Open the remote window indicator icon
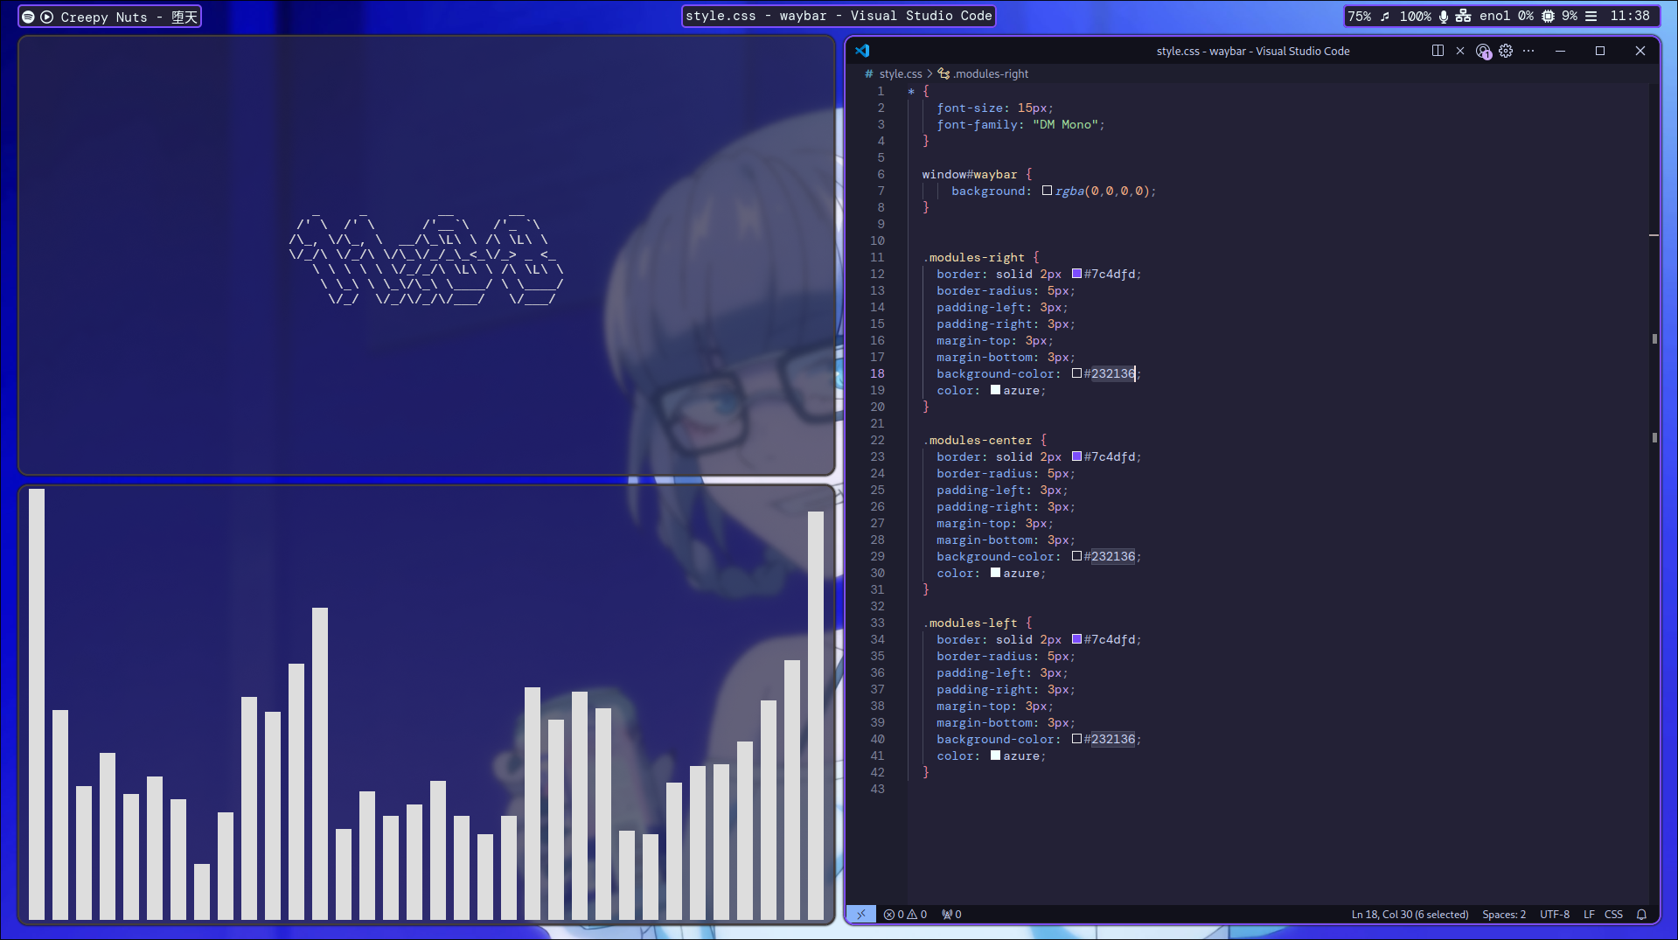This screenshot has width=1678, height=940. pos(861,914)
